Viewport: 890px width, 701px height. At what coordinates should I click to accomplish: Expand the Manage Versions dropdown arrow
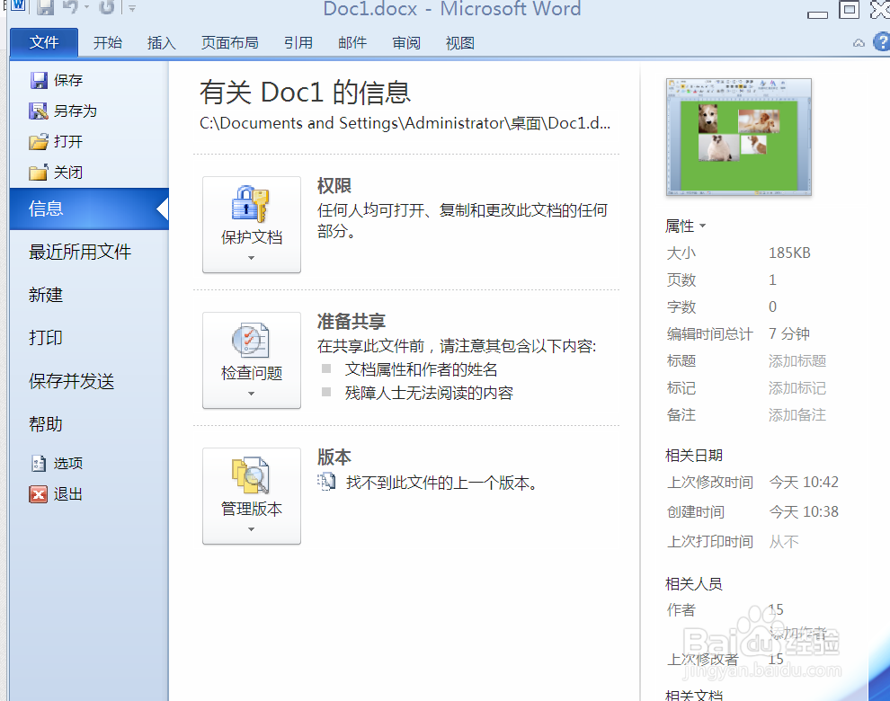(x=251, y=529)
